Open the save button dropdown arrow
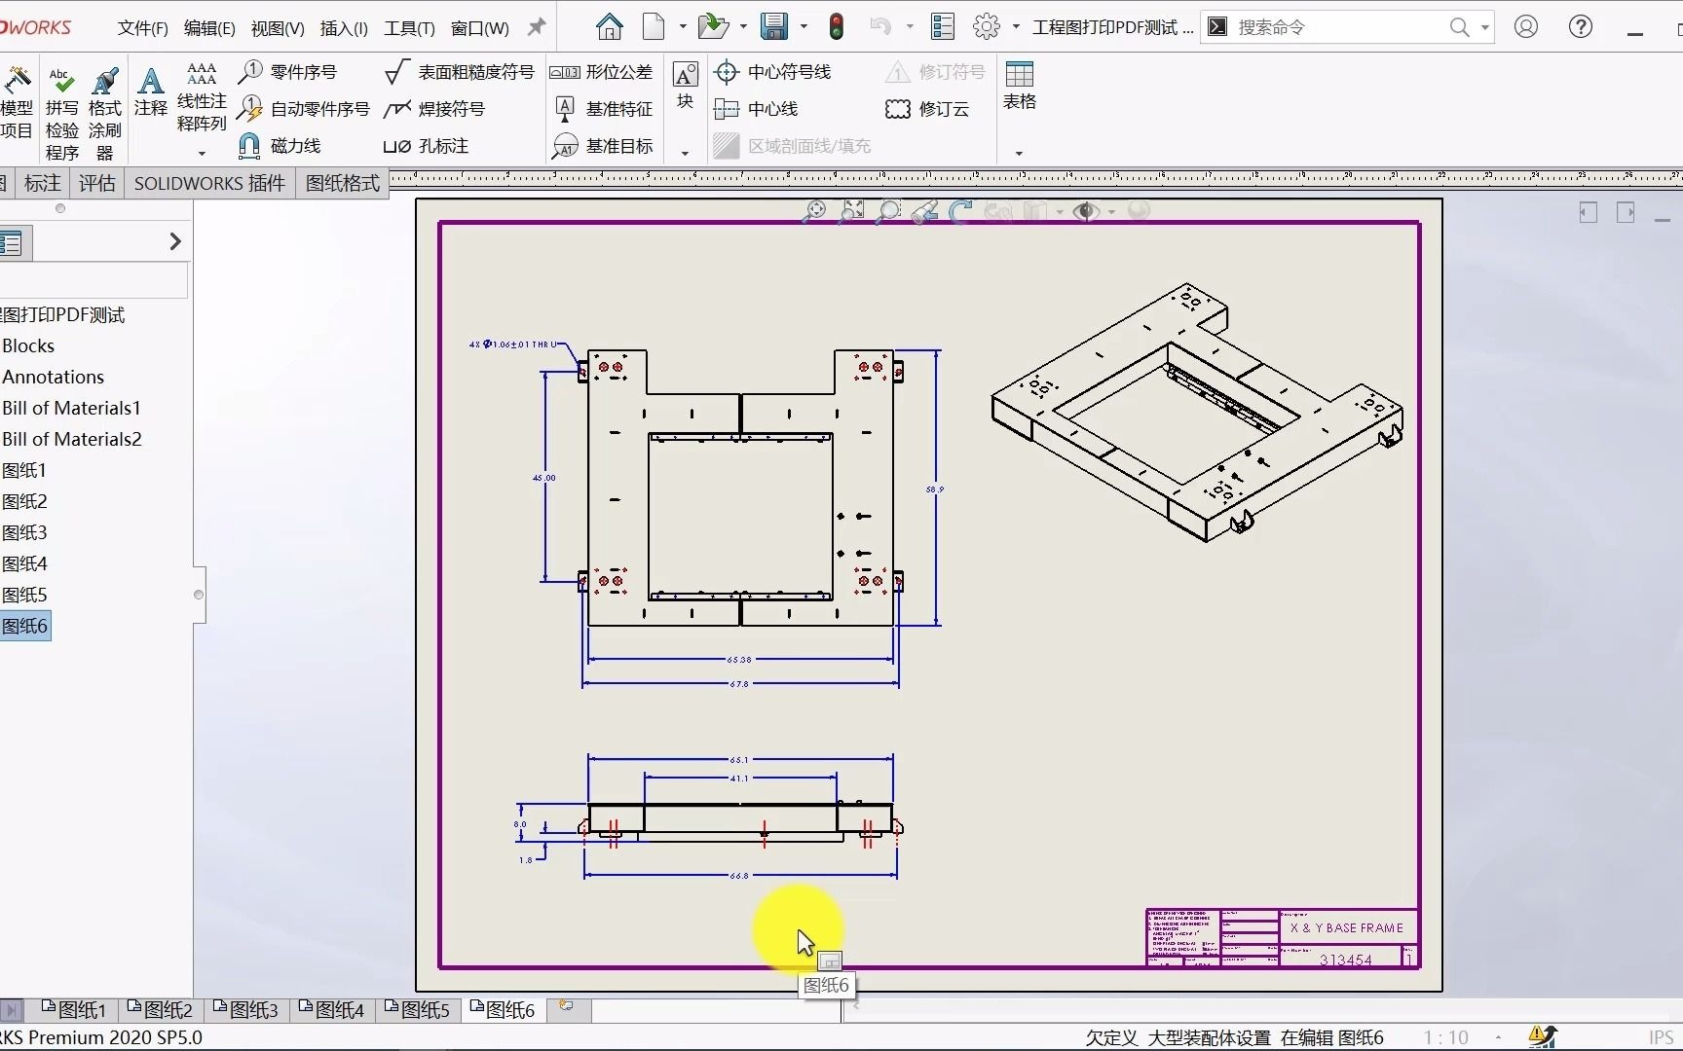This screenshot has width=1683, height=1051. 804,26
